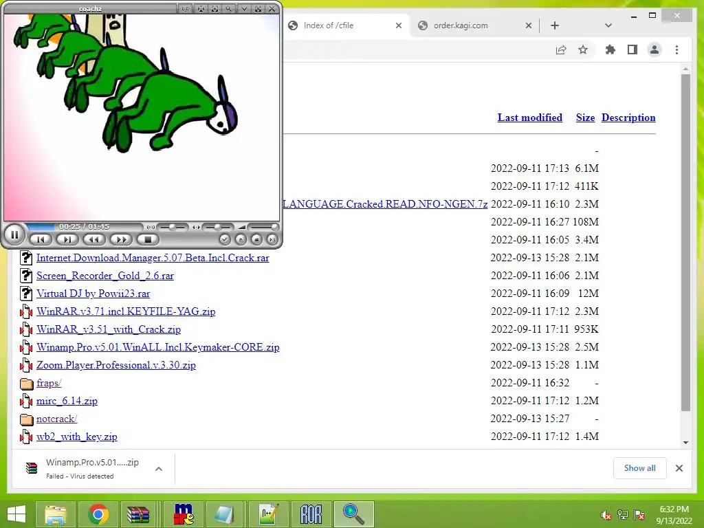Close the Index of /cfile tab
The width and height of the screenshot is (704, 528).
click(x=398, y=25)
